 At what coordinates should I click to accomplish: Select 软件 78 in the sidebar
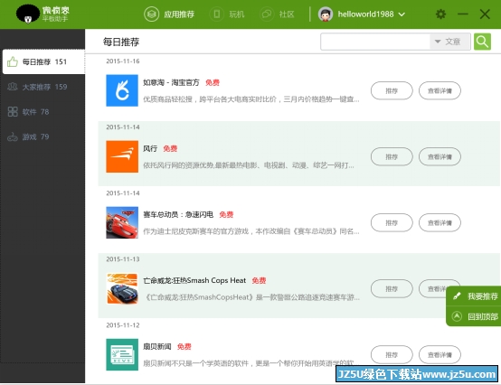pyautogui.click(x=43, y=111)
